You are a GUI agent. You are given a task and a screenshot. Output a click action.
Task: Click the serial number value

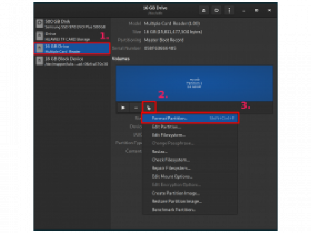[160, 48]
